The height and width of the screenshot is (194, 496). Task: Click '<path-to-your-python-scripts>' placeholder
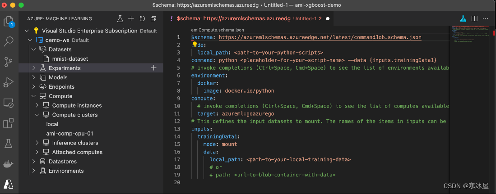278,52
